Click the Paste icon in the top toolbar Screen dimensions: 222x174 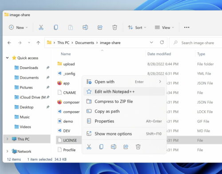(x=71, y=28)
